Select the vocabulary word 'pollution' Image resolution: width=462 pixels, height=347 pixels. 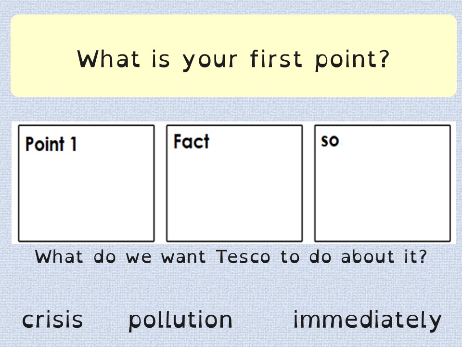tap(180, 320)
